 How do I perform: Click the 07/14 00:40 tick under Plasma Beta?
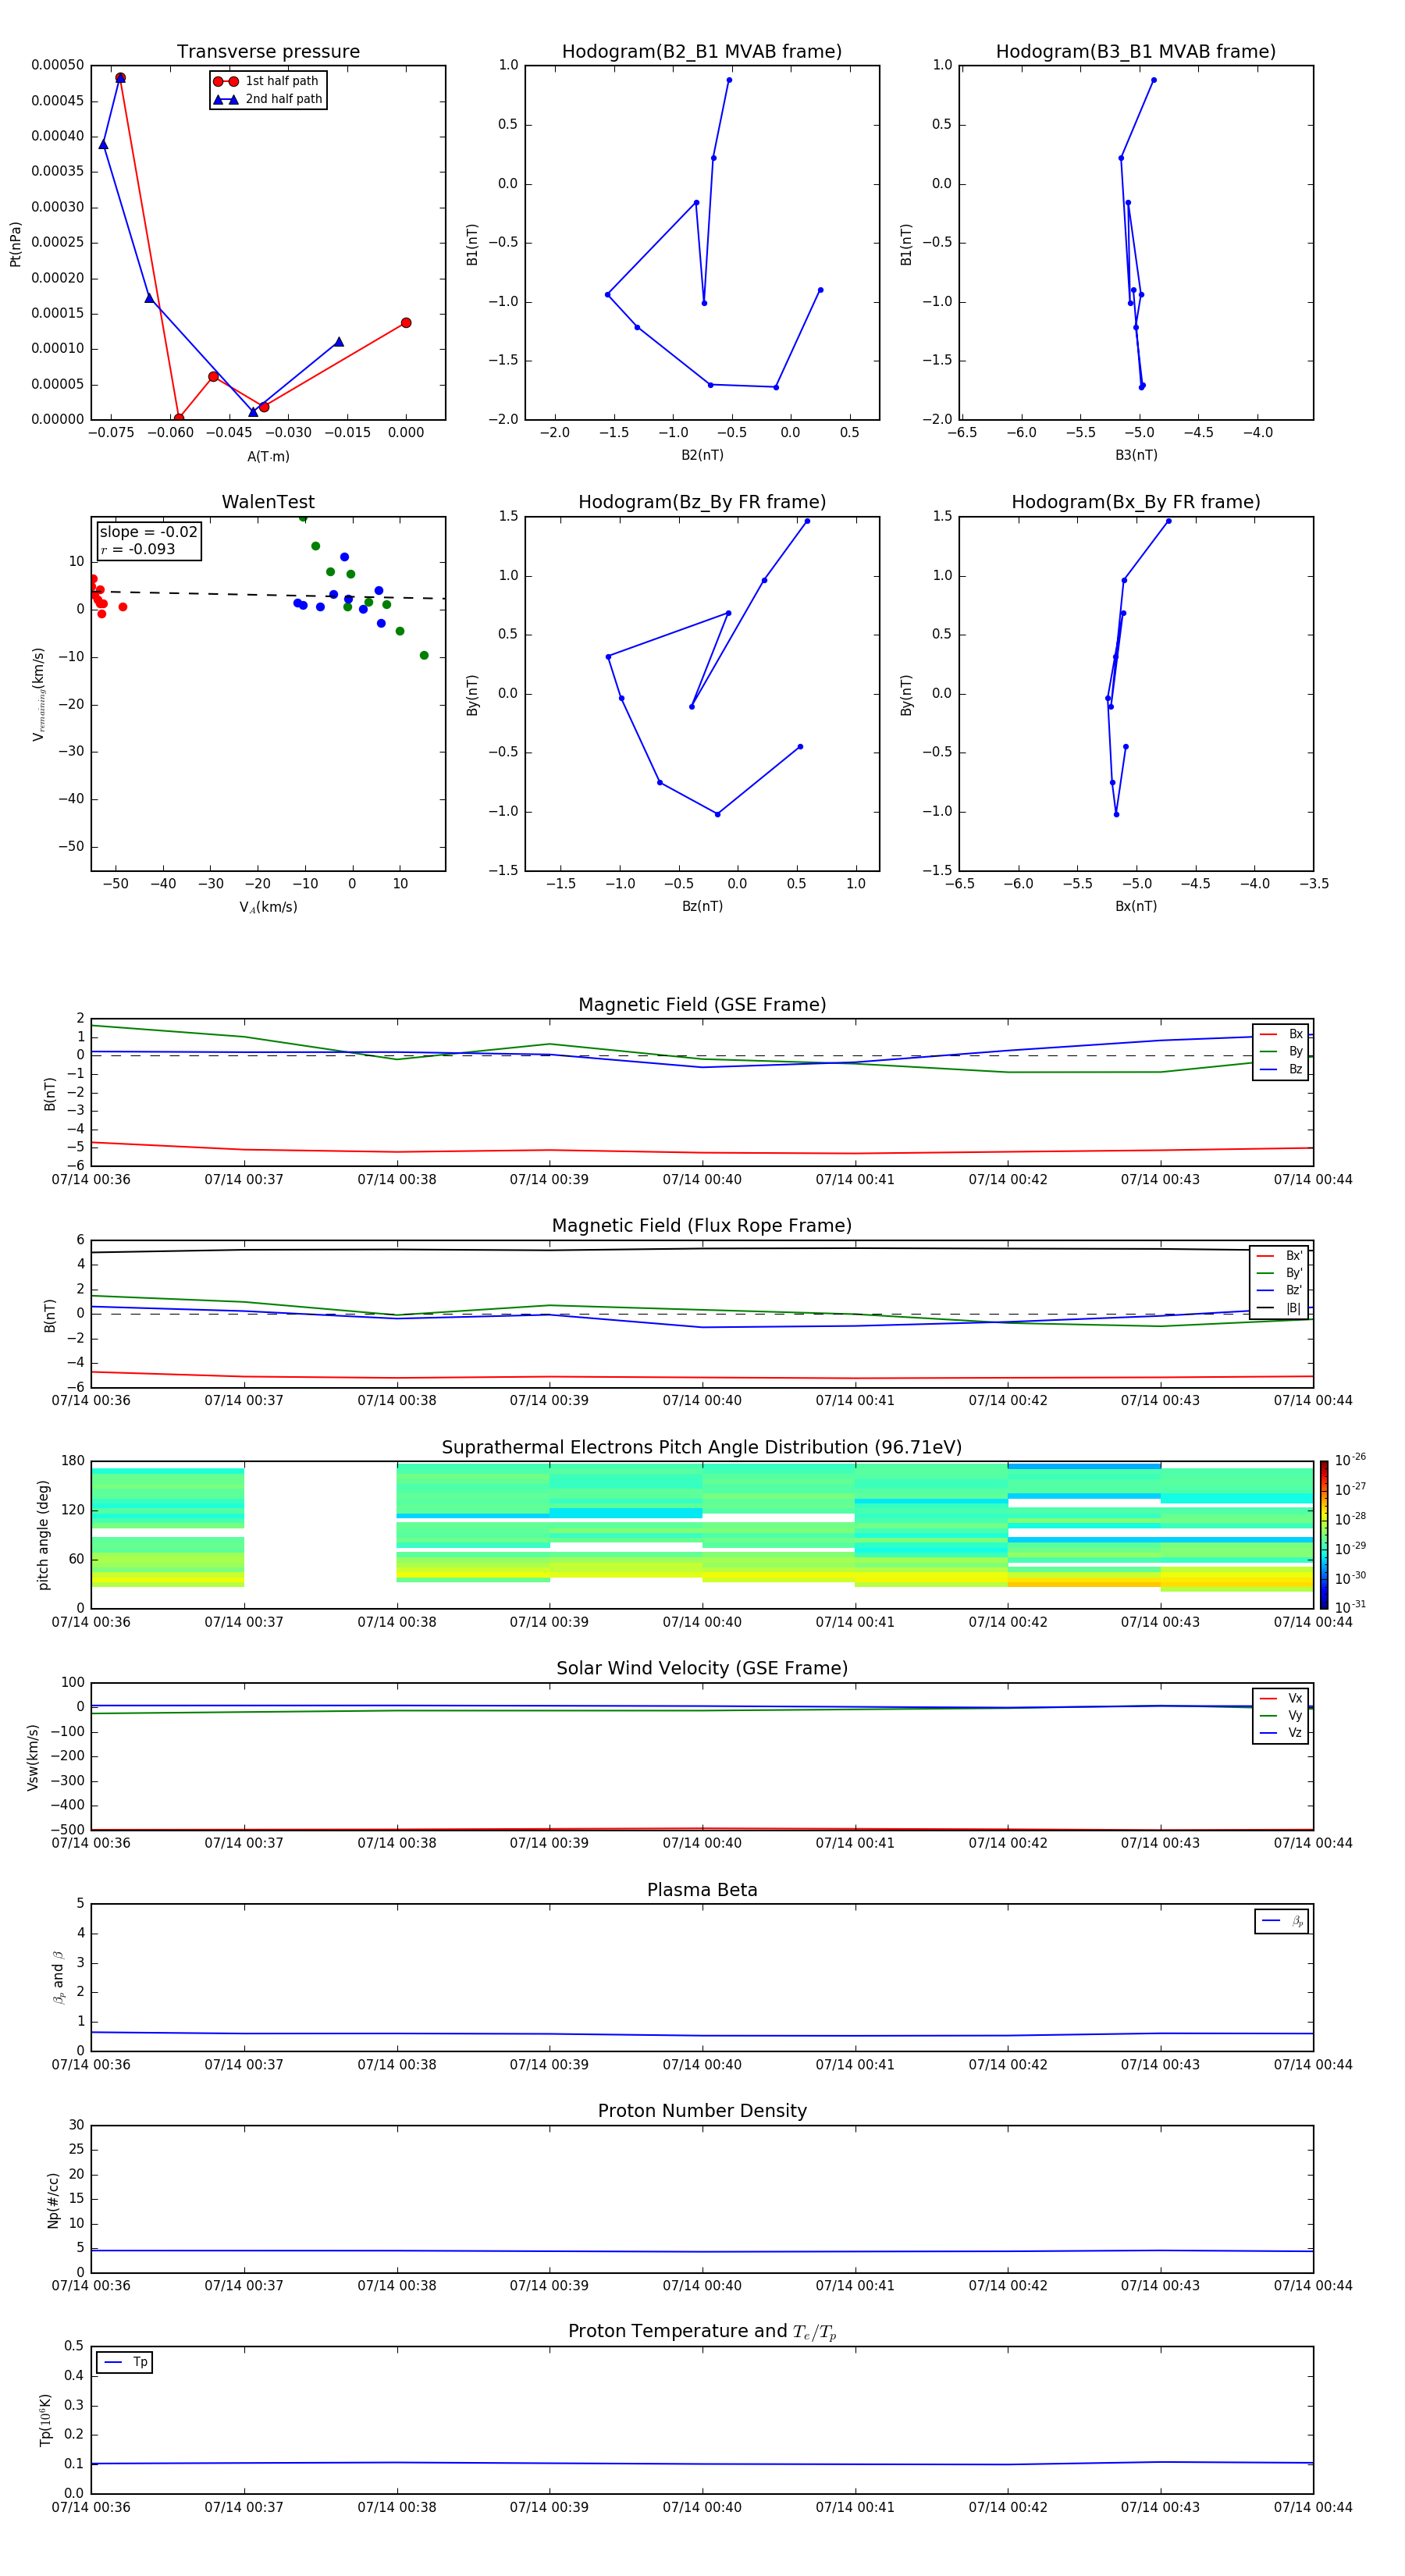pyautogui.click(x=702, y=2065)
